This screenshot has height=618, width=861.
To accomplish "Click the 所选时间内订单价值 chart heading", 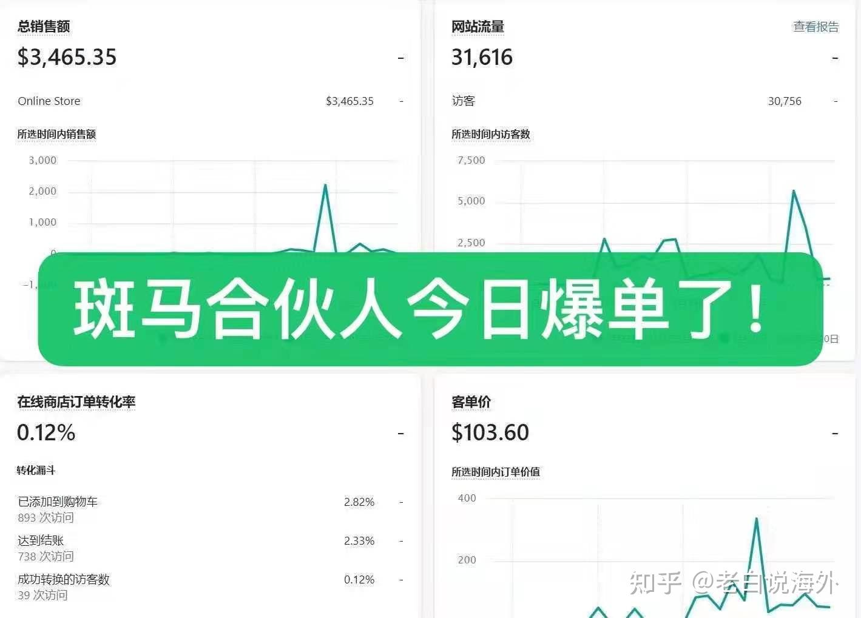I will pyautogui.click(x=495, y=472).
